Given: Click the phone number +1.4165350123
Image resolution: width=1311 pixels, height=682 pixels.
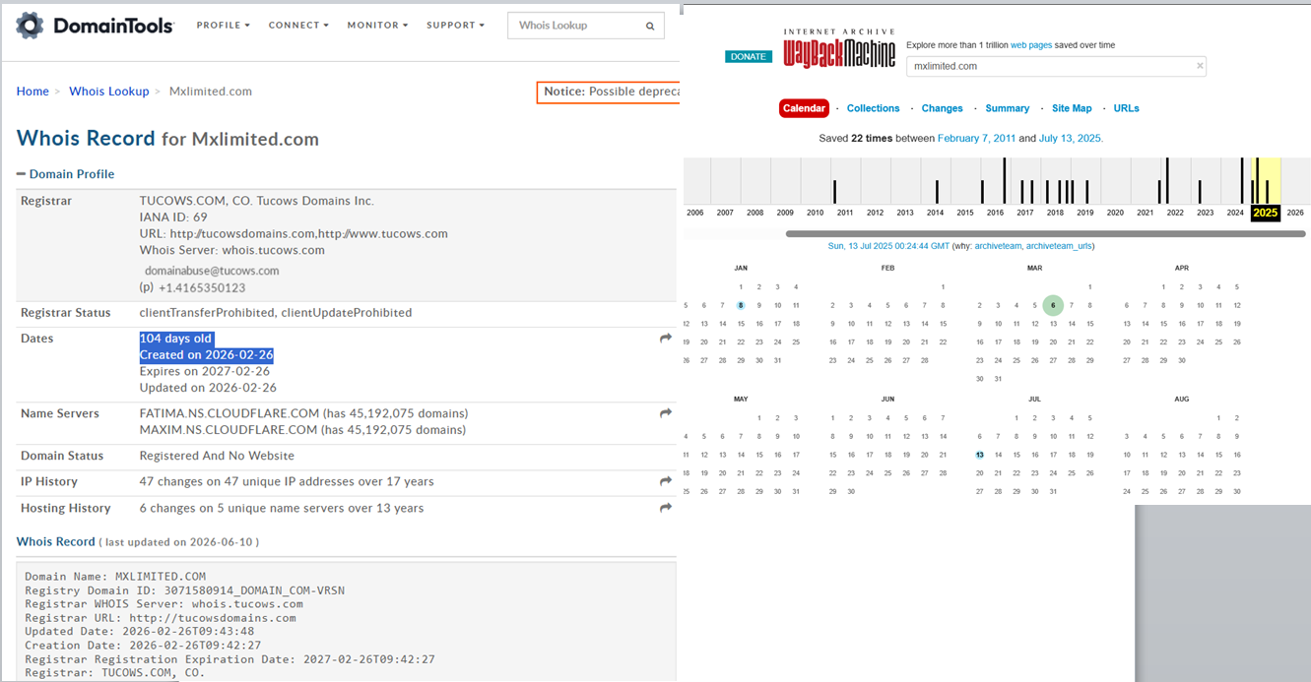Looking at the screenshot, I should [x=202, y=287].
